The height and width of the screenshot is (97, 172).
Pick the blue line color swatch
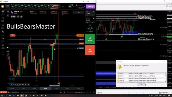coord(12,85)
